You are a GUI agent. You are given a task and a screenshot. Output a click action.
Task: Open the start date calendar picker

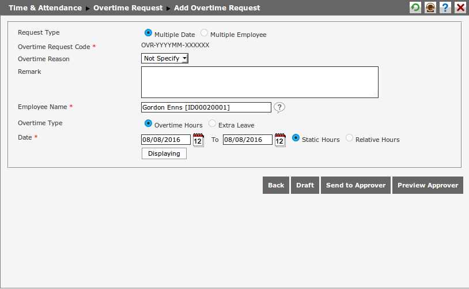tap(198, 140)
